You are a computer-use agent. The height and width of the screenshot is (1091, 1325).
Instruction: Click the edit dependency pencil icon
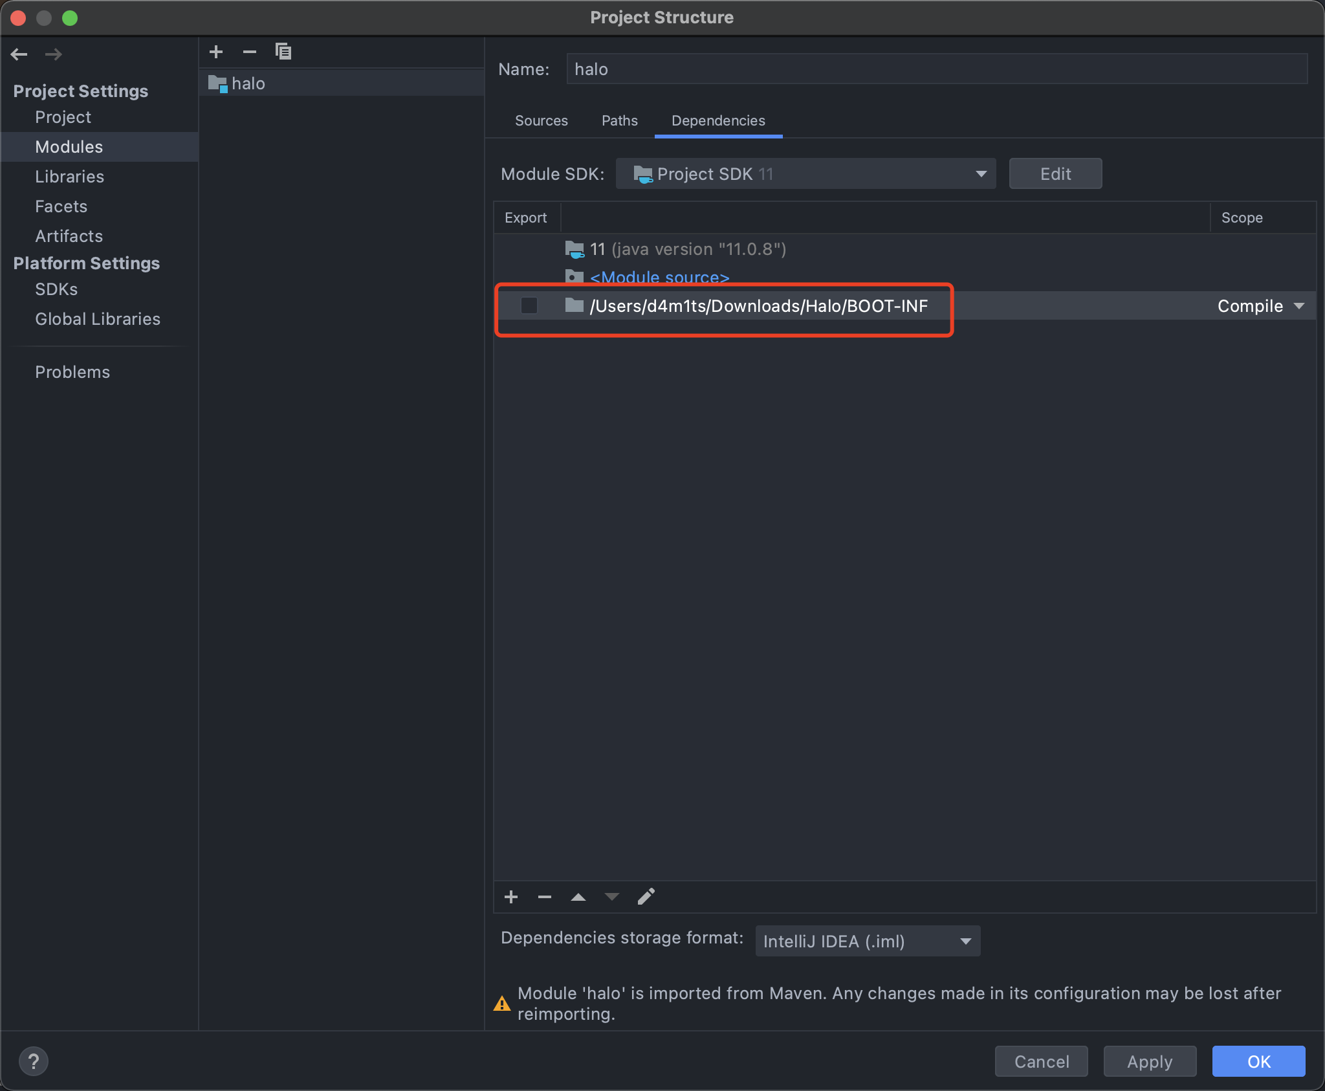(x=650, y=895)
